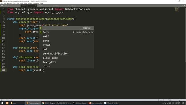186x105 pixels.
Task: Click the 'NotificationConsumer' class name
Action: pyautogui.click(x=31, y=19)
